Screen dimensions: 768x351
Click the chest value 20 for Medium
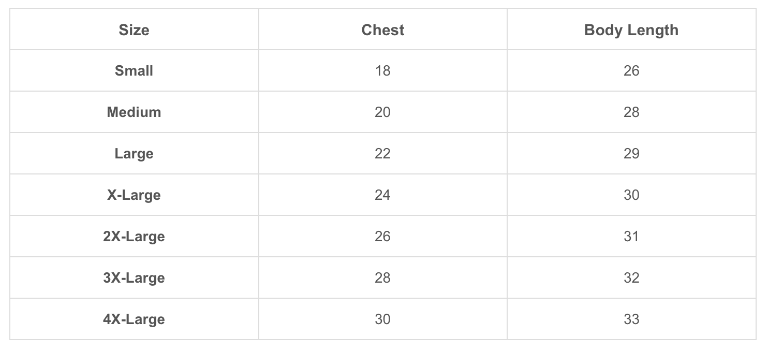pos(382,112)
